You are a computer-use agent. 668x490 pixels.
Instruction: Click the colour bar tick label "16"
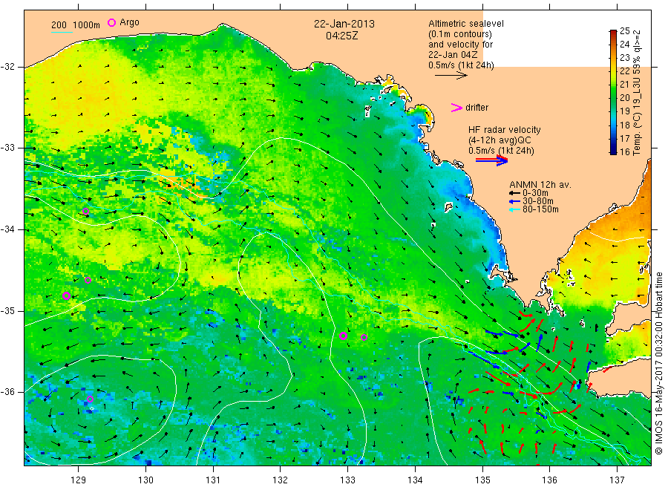[624, 151]
